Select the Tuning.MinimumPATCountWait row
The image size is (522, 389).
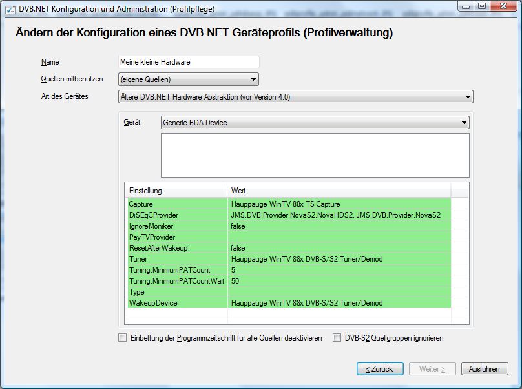point(177,281)
